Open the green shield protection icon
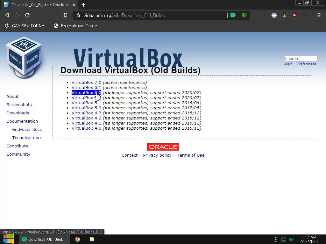Viewport: 326px width, 244px height. pos(244,15)
